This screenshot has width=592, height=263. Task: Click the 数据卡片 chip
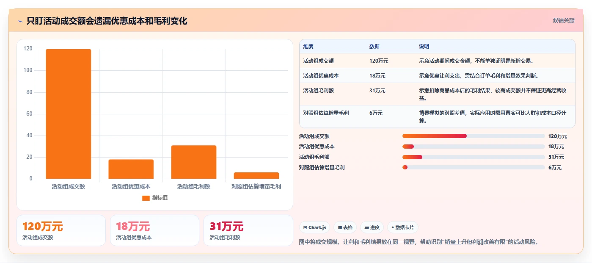[x=403, y=227]
